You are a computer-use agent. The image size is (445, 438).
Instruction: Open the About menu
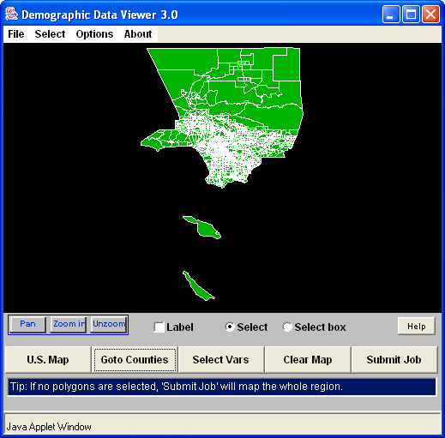click(x=138, y=34)
